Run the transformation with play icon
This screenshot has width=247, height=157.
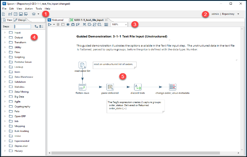tap(50, 25)
